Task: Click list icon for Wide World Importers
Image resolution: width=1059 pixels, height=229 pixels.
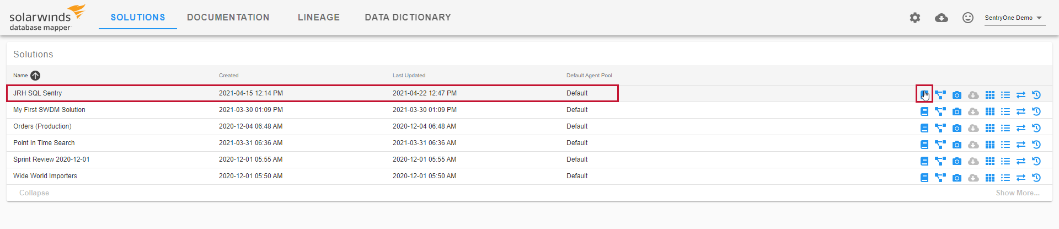Action: pyautogui.click(x=1005, y=178)
